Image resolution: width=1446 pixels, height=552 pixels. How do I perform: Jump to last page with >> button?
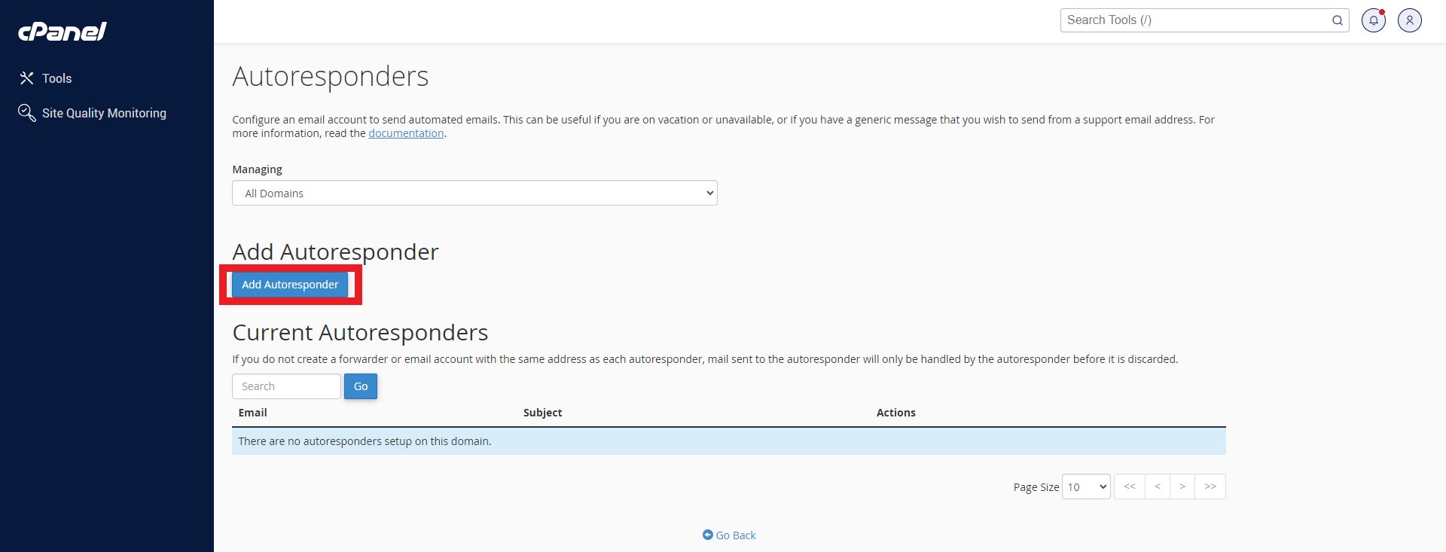click(x=1210, y=486)
